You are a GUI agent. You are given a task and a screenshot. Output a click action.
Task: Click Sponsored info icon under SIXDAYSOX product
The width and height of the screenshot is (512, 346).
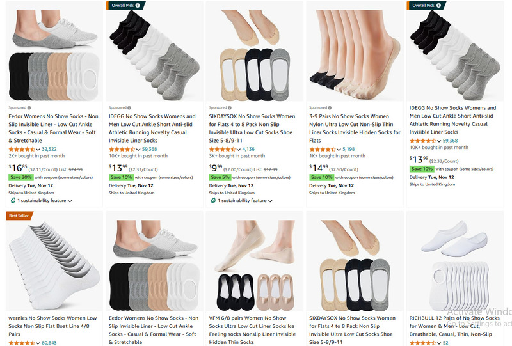coord(230,107)
